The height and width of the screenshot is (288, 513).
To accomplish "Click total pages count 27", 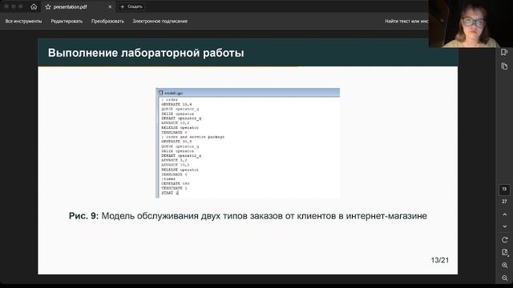I will 504,202.
